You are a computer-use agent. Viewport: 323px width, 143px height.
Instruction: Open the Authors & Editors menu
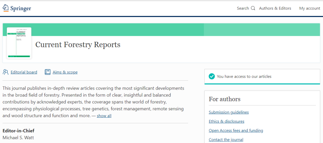[x=275, y=8]
